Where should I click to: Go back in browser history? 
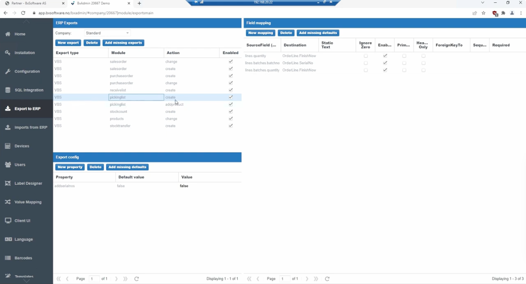pyautogui.click(x=6, y=13)
